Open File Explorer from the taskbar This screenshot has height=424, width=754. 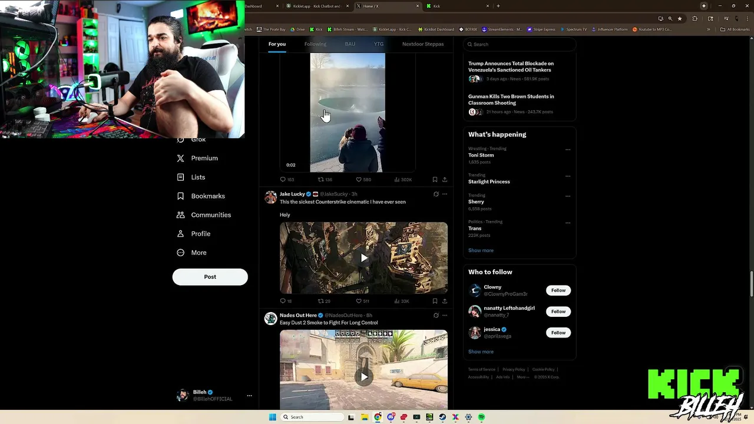(x=365, y=417)
